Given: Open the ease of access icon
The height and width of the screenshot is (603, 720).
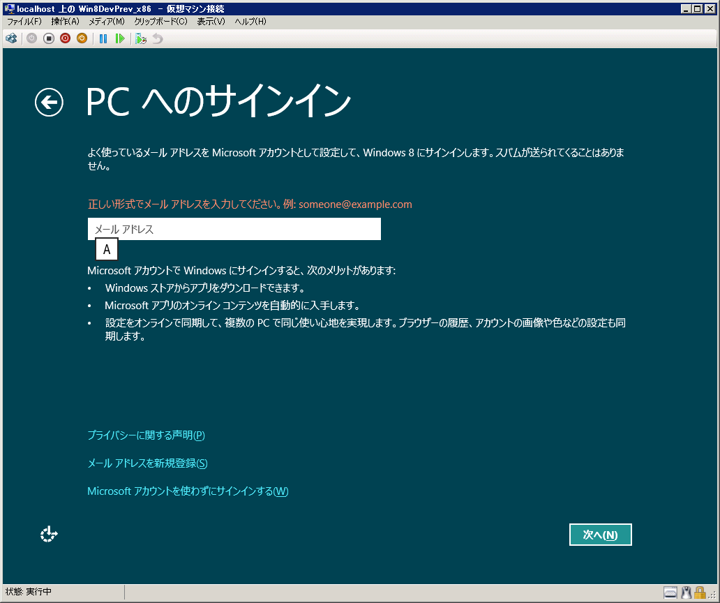Looking at the screenshot, I should (x=49, y=535).
